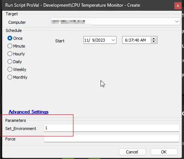Select the Hourly schedule radio button
The height and width of the screenshot is (159, 184).
(10, 54)
